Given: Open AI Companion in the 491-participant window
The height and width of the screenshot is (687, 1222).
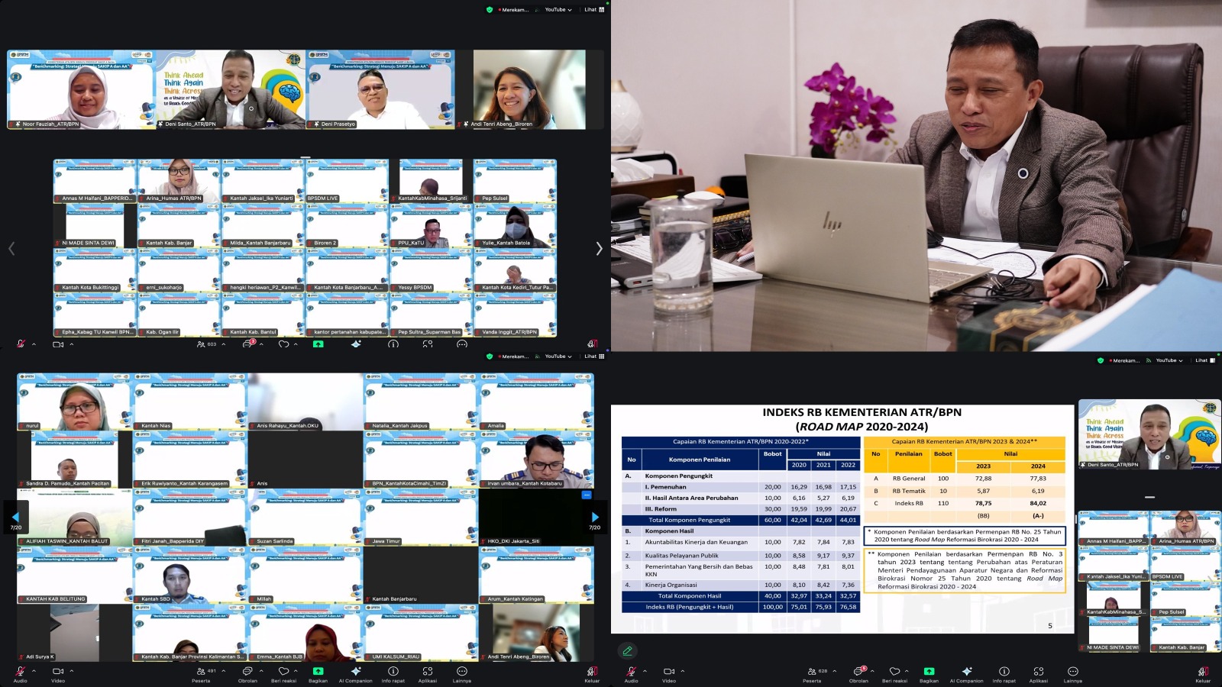Looking at the screenshot, I should click(355, 672).
